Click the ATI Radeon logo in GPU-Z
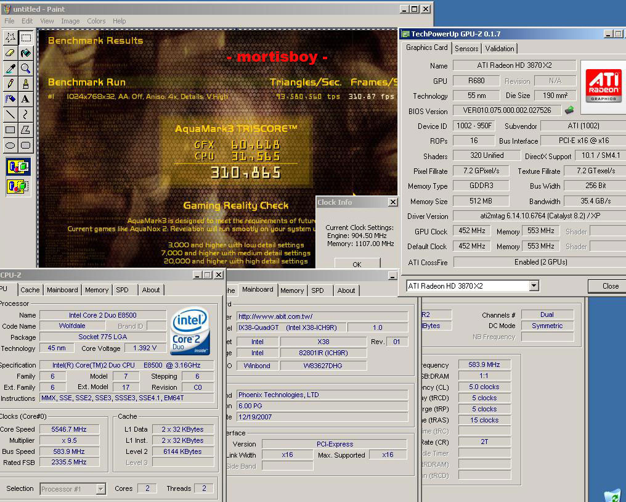626x502 pixels. tap(603, 86)
